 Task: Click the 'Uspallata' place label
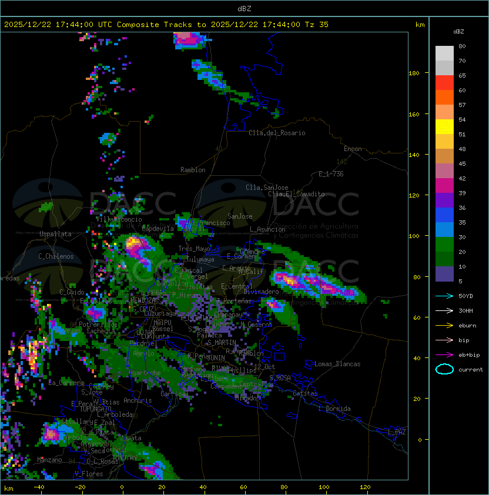click(x=55, y=234)
